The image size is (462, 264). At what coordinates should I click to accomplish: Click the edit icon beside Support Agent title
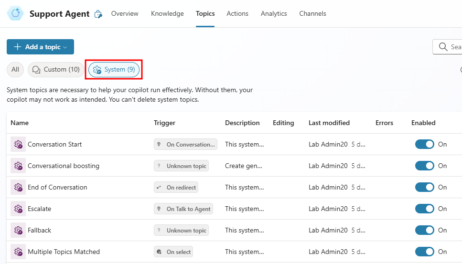[98, 14]
